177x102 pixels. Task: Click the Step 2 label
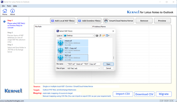[x=10, y=33]
